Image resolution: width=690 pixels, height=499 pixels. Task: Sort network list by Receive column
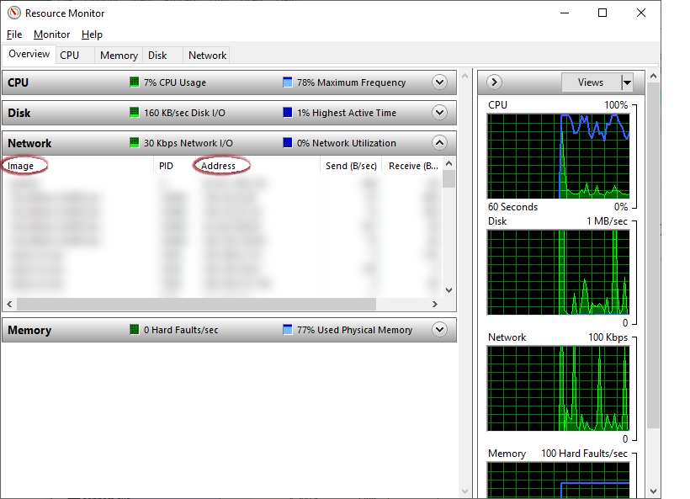tap(412, 166)
